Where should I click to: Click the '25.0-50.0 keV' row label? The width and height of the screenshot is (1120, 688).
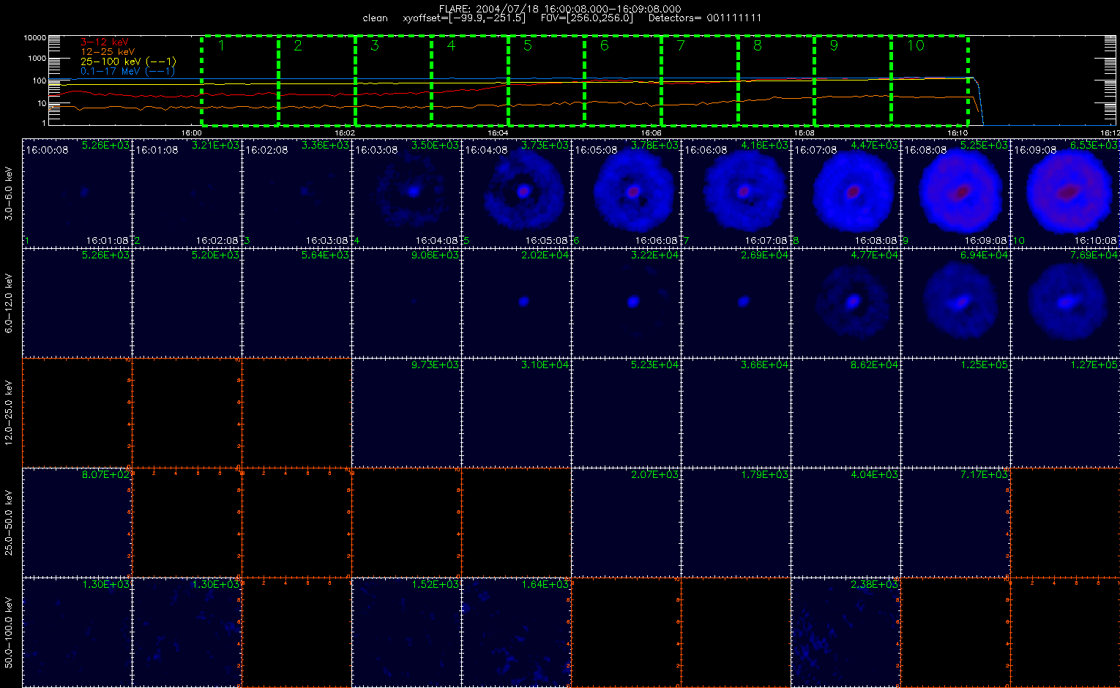[x=9, y=522]
